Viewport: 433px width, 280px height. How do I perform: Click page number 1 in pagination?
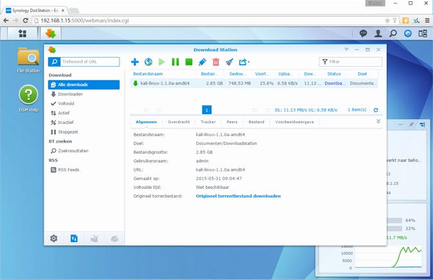point(207,110)
